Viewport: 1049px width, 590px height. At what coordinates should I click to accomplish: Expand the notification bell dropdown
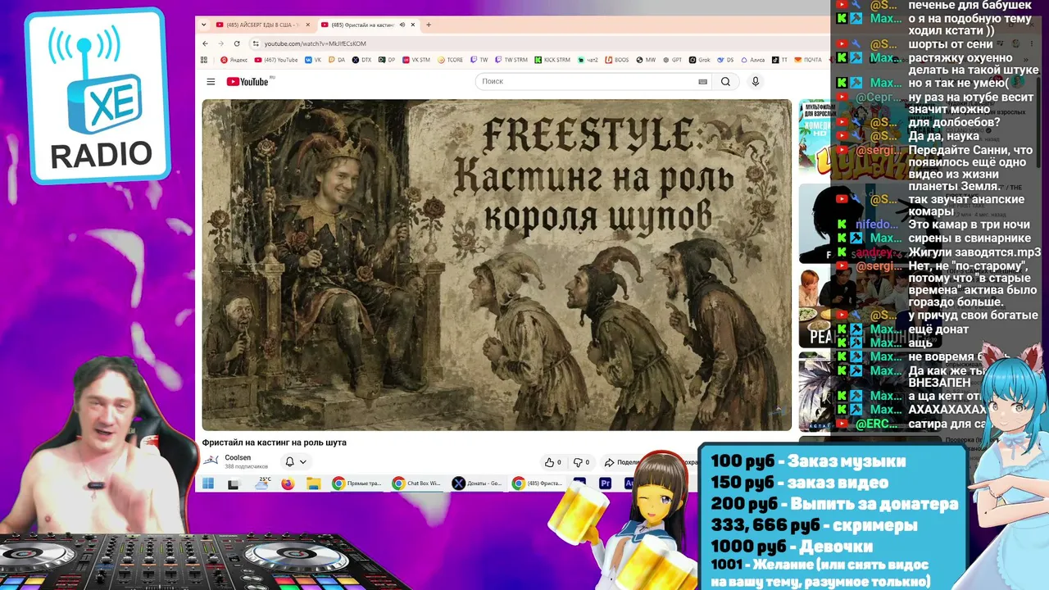tap(295, 462)
